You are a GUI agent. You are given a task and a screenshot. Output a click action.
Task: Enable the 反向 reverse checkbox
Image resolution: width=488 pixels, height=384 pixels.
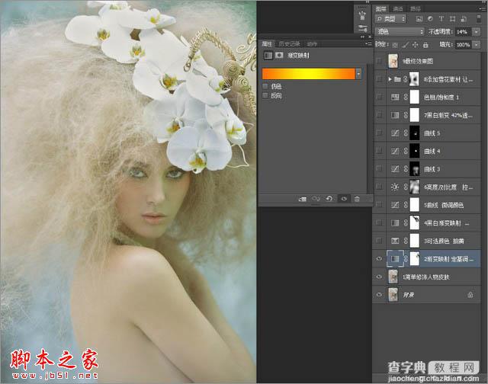click(265, 95)
